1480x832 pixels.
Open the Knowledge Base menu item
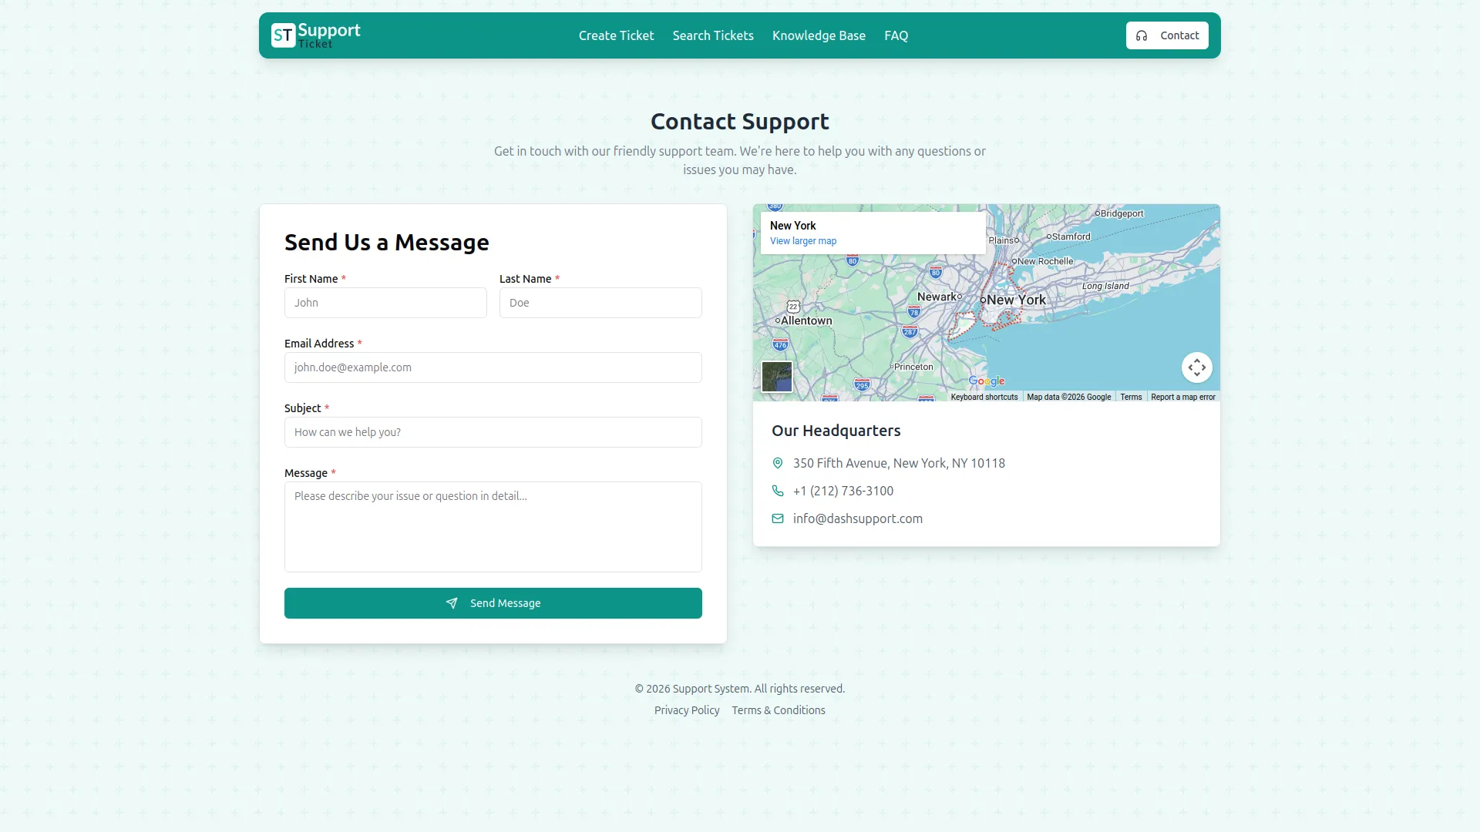[819, 35]
